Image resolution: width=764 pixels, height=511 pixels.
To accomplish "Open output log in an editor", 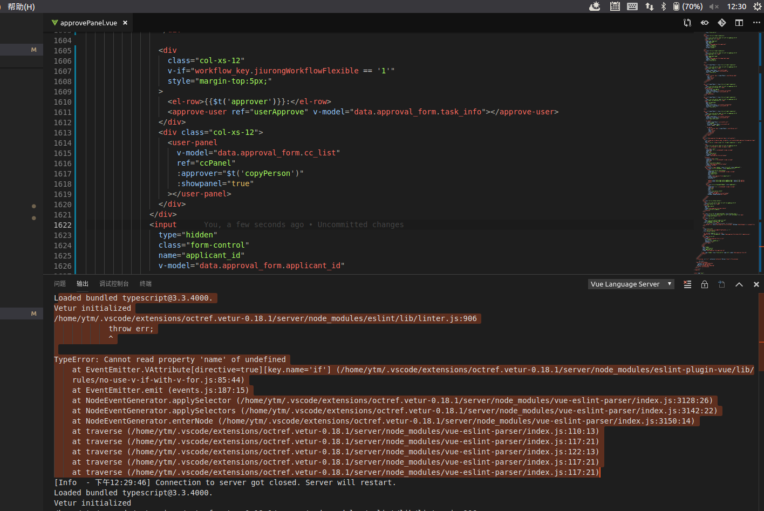I will [721, 284].
